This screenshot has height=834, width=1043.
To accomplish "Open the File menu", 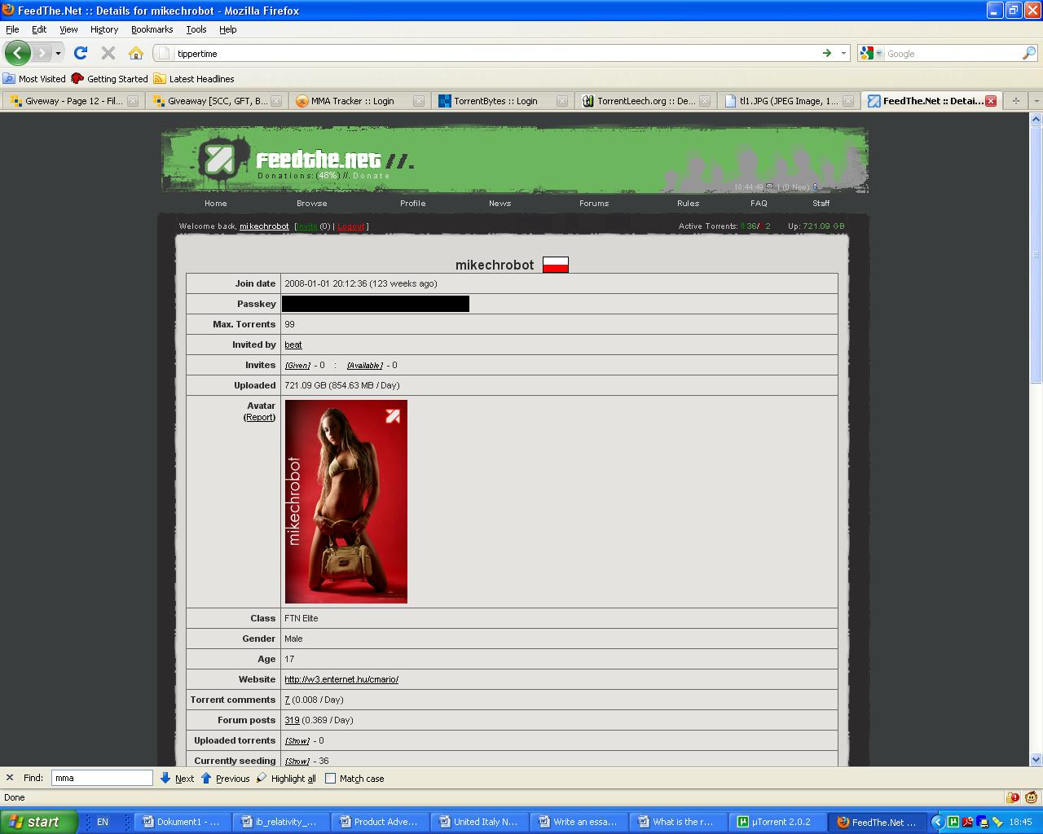I will click(x=12, y=29).
